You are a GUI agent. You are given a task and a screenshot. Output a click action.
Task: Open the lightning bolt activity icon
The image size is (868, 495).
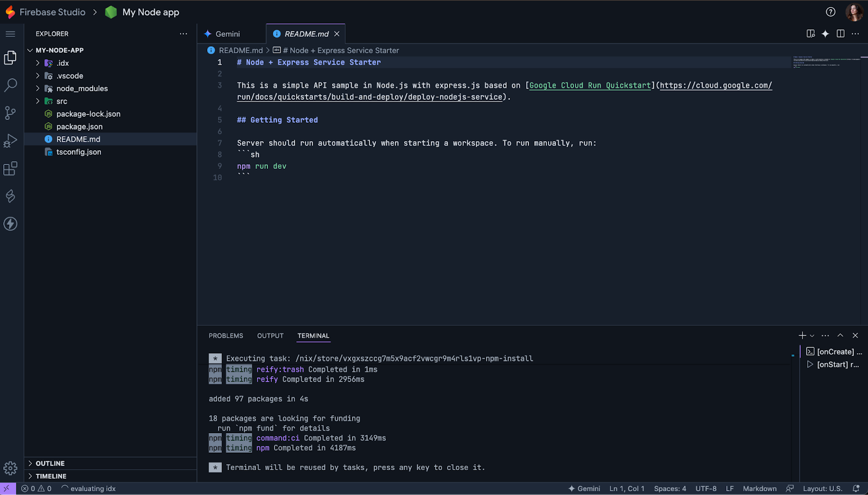[10, 224]
